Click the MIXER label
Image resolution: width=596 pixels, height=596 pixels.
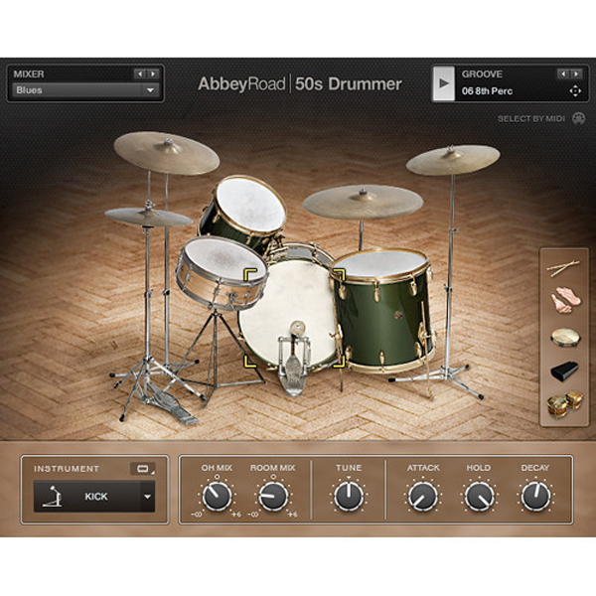click(x=29, y=74)
